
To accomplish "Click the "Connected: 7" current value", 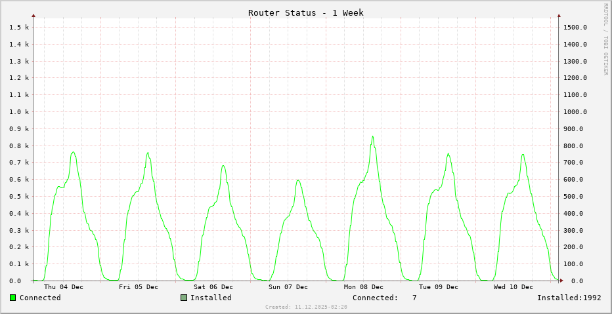I will pyautogui.click(x=384, y=298).
